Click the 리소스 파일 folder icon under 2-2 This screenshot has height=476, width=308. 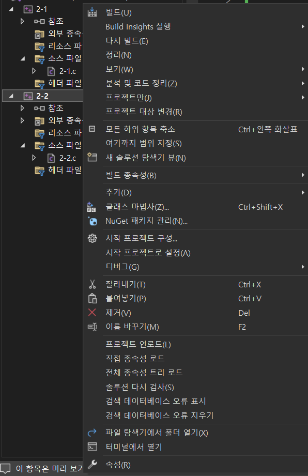(39, 133)
